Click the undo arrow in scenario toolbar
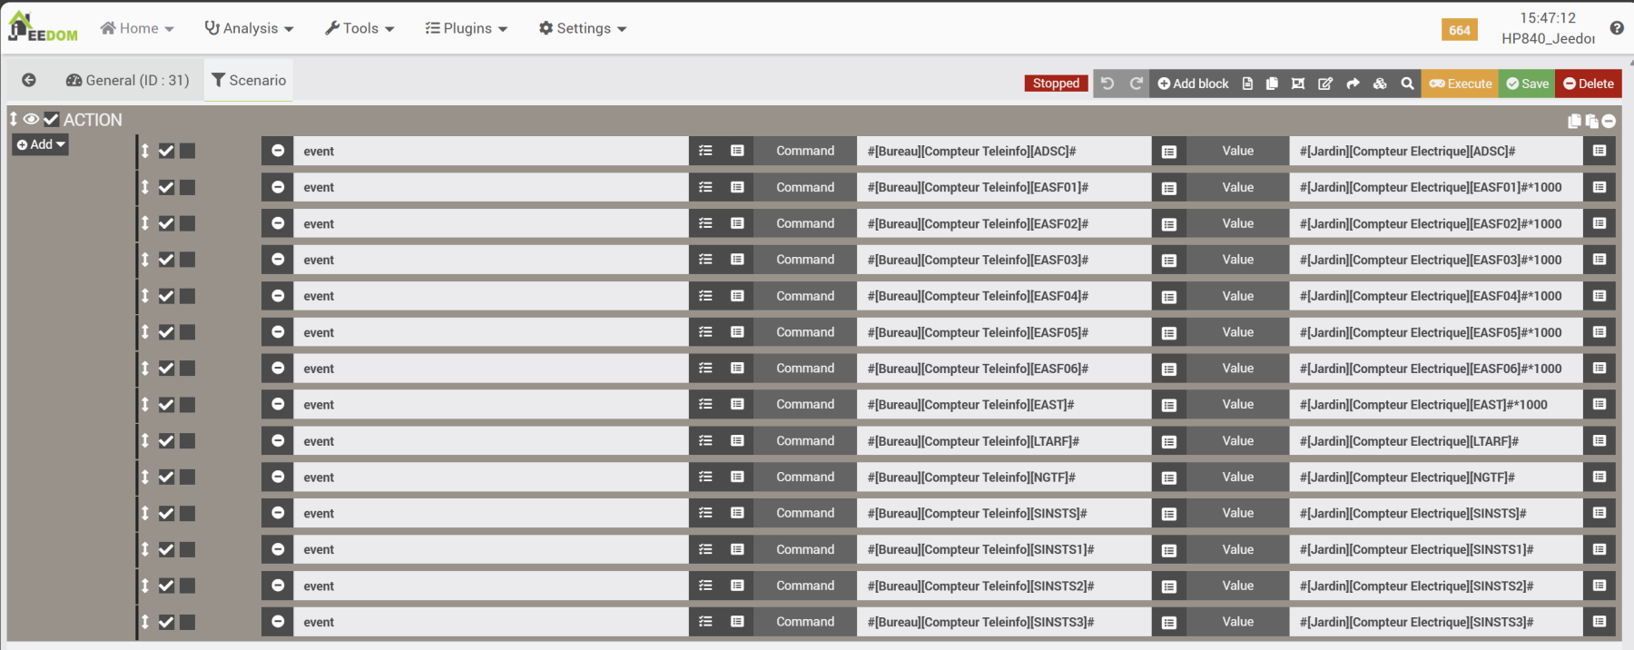Image resolution: width=1634 pixels, height=650 pixels. point(1107,84)
